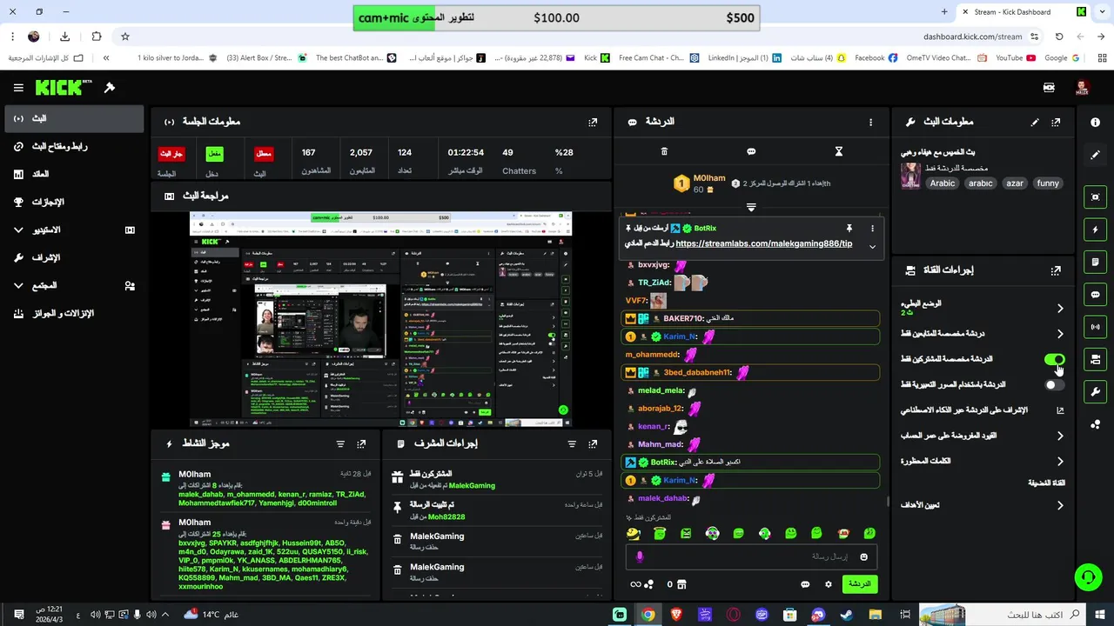Click the document widget icon in the right sidebar
The width and height of the screenshot is (1114, 626).
coord(1095,262)
